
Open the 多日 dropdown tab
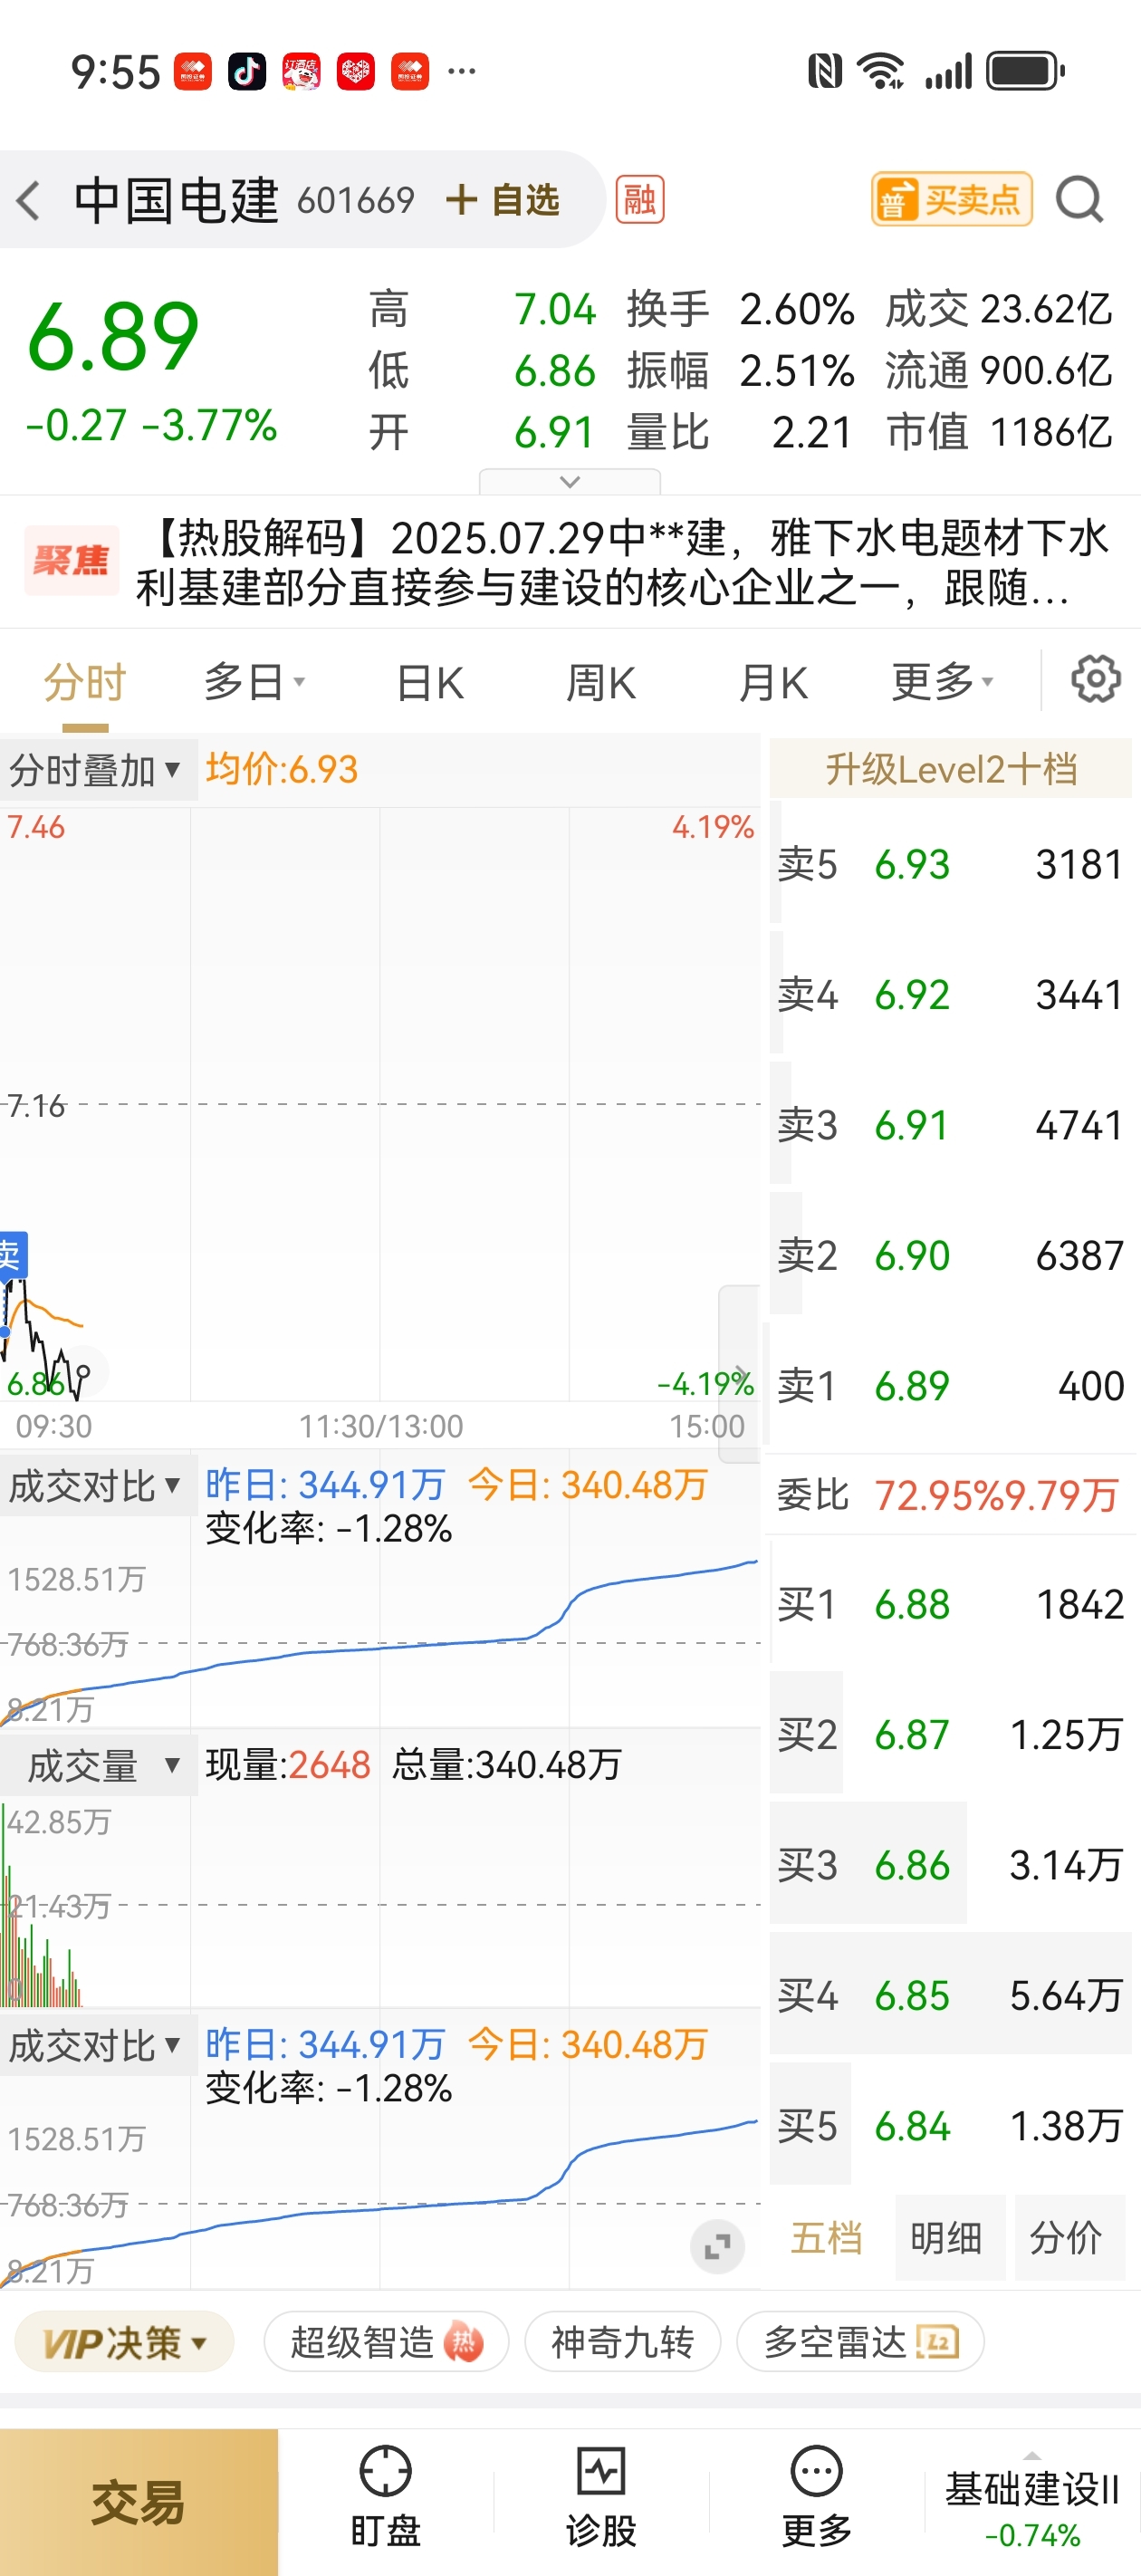(255, 683)
